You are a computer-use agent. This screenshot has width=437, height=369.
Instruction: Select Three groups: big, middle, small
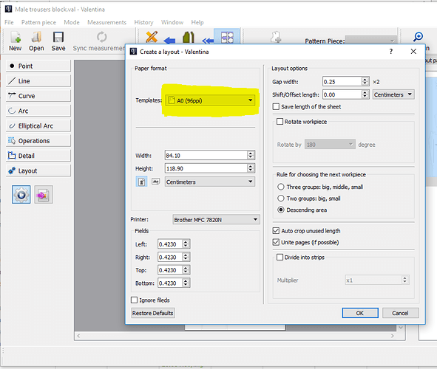coord(281,187)
